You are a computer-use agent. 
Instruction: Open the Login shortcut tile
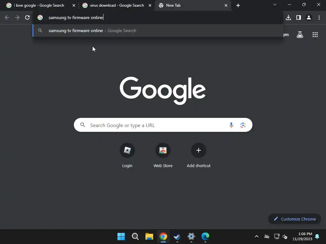coord(127,155)
